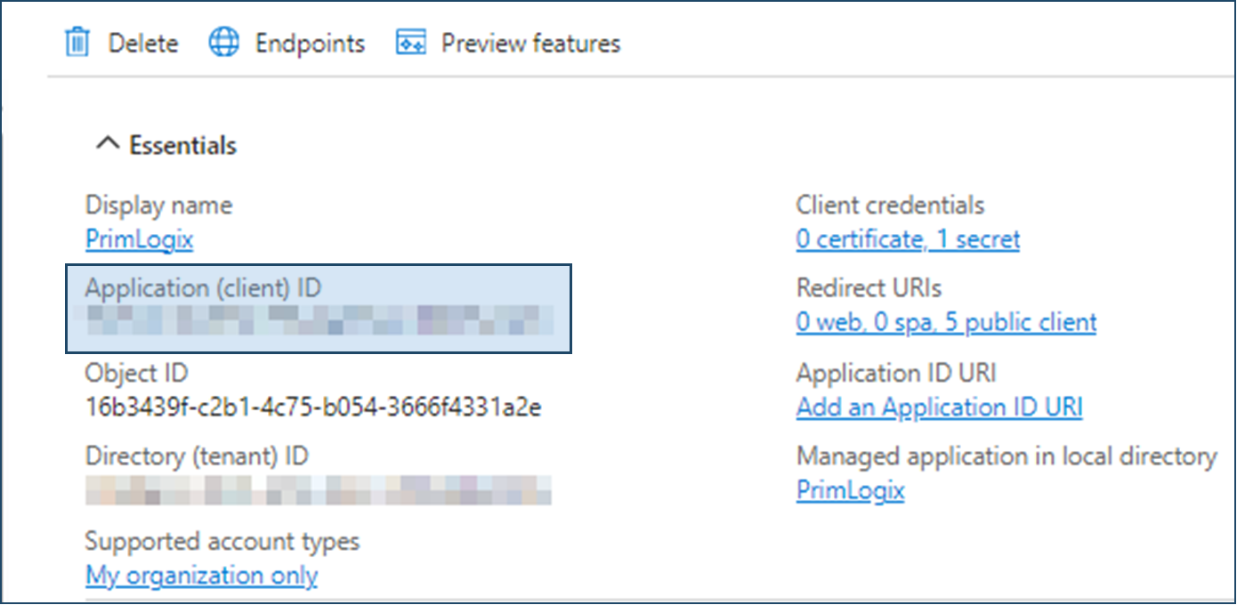The height and width of the screenshot is (605, 1237).
Task: Click the 'My organization only' link
Action: 201,576
